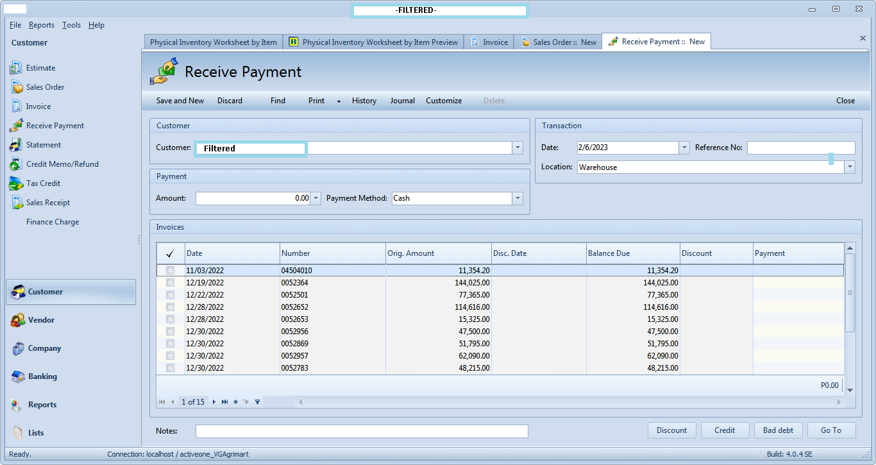Open Sales Receipt in the sidebar
The height and width of the screenshot is (465, 876).
pos(47,203)
